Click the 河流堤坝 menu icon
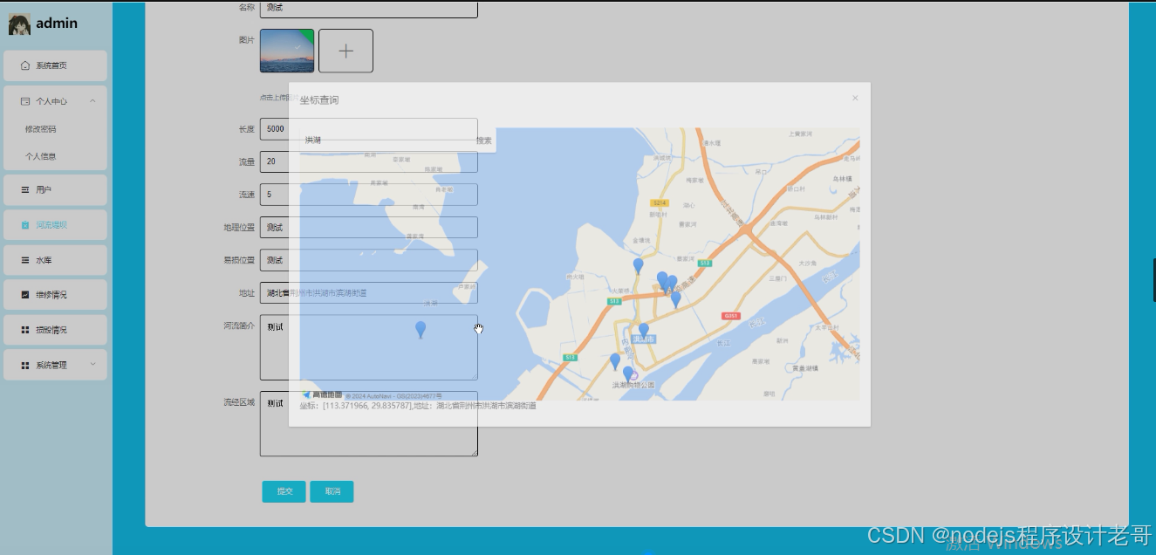Screen dimensions: 1156x555 point(25,225)
